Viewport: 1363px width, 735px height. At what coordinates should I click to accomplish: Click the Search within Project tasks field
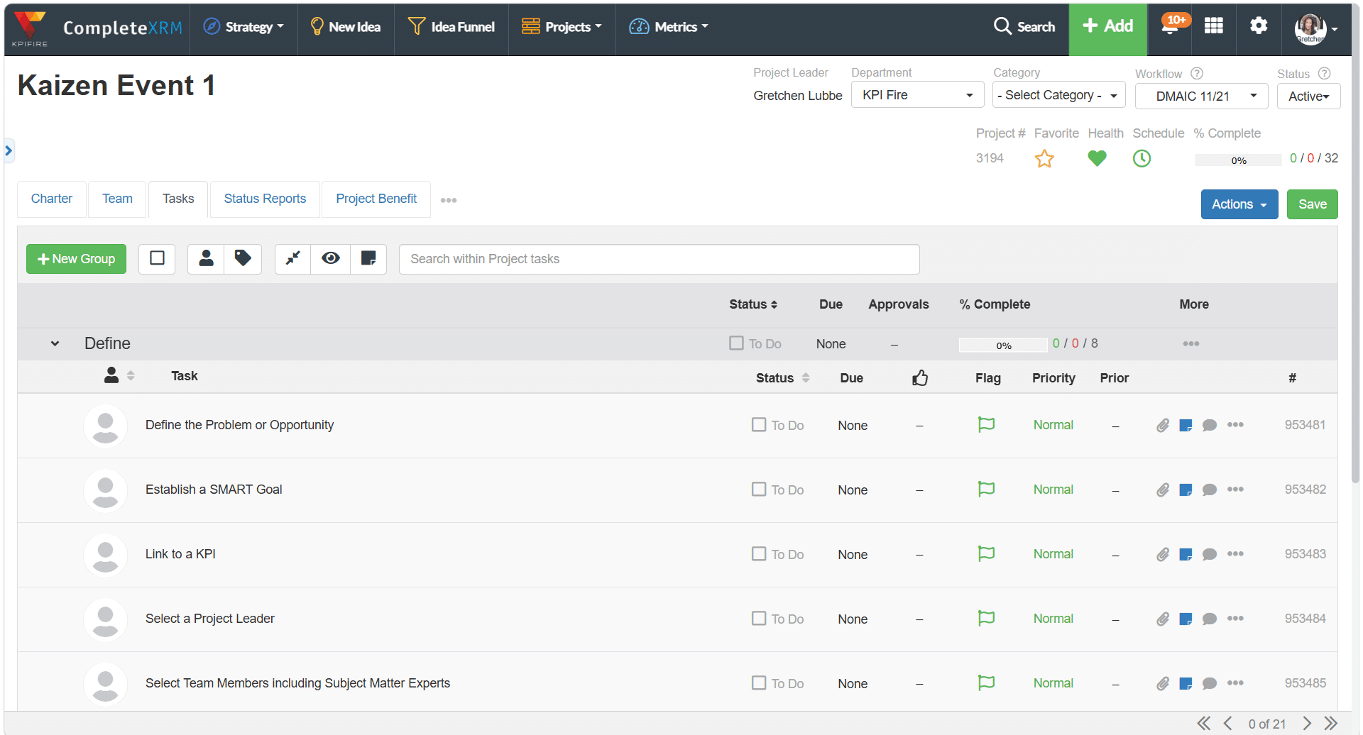click(x=659, y=259)
